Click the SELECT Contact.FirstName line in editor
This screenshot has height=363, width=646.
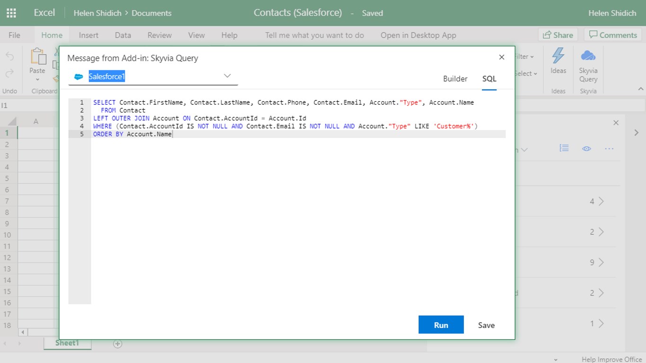283,103
